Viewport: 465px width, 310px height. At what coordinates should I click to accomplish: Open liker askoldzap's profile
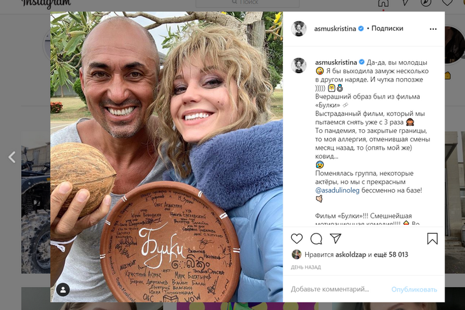pos(350,255)
